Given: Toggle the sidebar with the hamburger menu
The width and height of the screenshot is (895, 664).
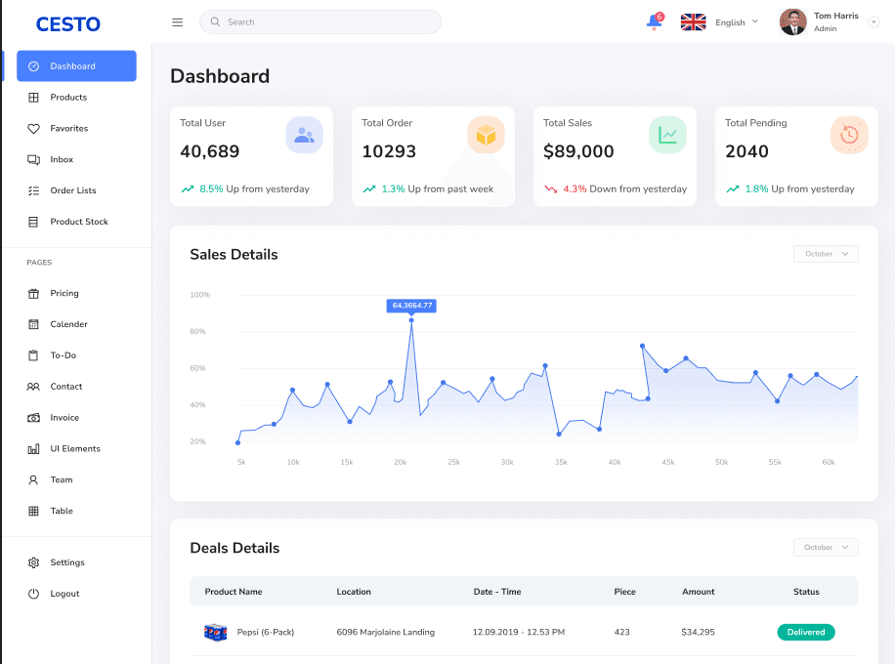Looking at the screenshot, I should [x=177, y=21].
